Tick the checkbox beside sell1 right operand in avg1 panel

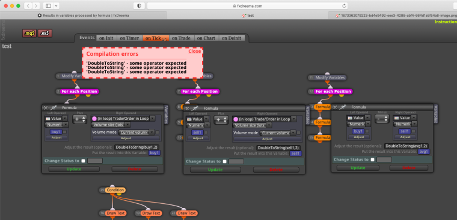pos(413,131)
